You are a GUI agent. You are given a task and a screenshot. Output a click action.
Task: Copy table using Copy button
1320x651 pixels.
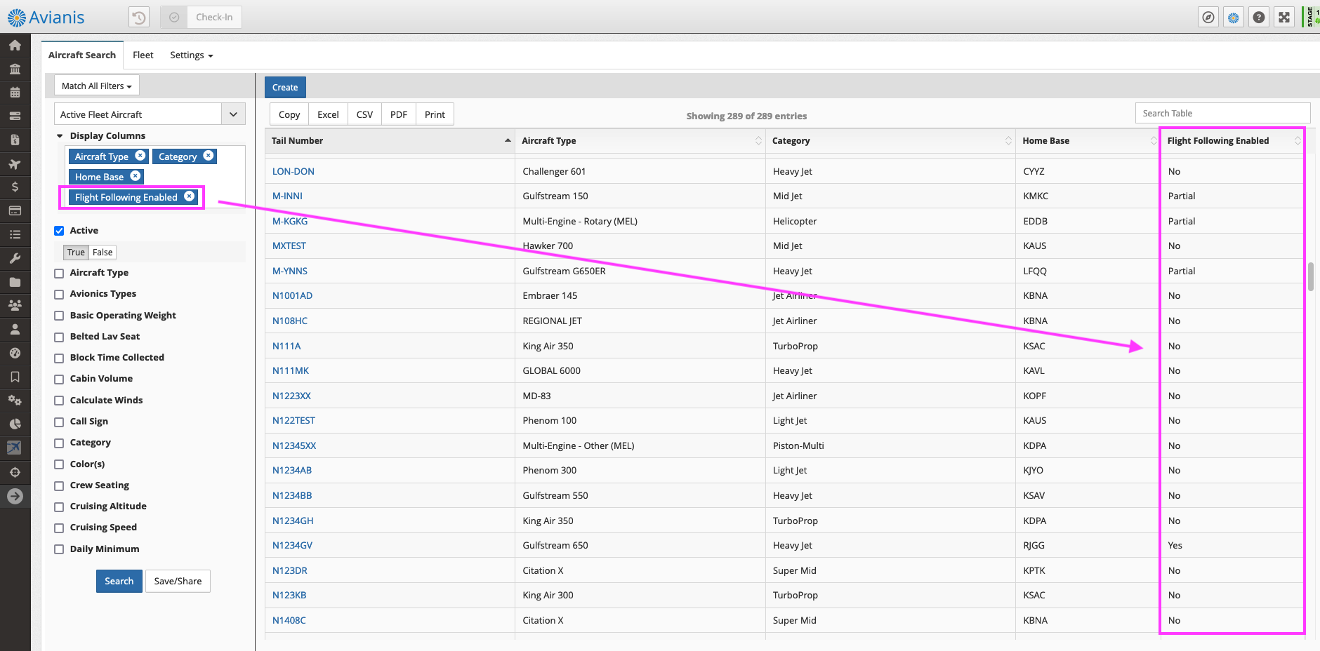(x=289, y=114)
